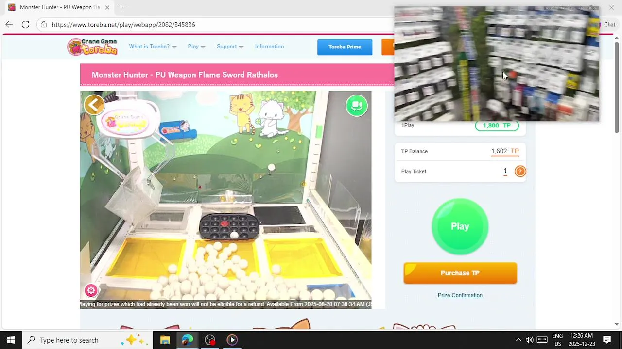Expand the Play navigation dropdown
622x349 pixels.
pos(196,47)
